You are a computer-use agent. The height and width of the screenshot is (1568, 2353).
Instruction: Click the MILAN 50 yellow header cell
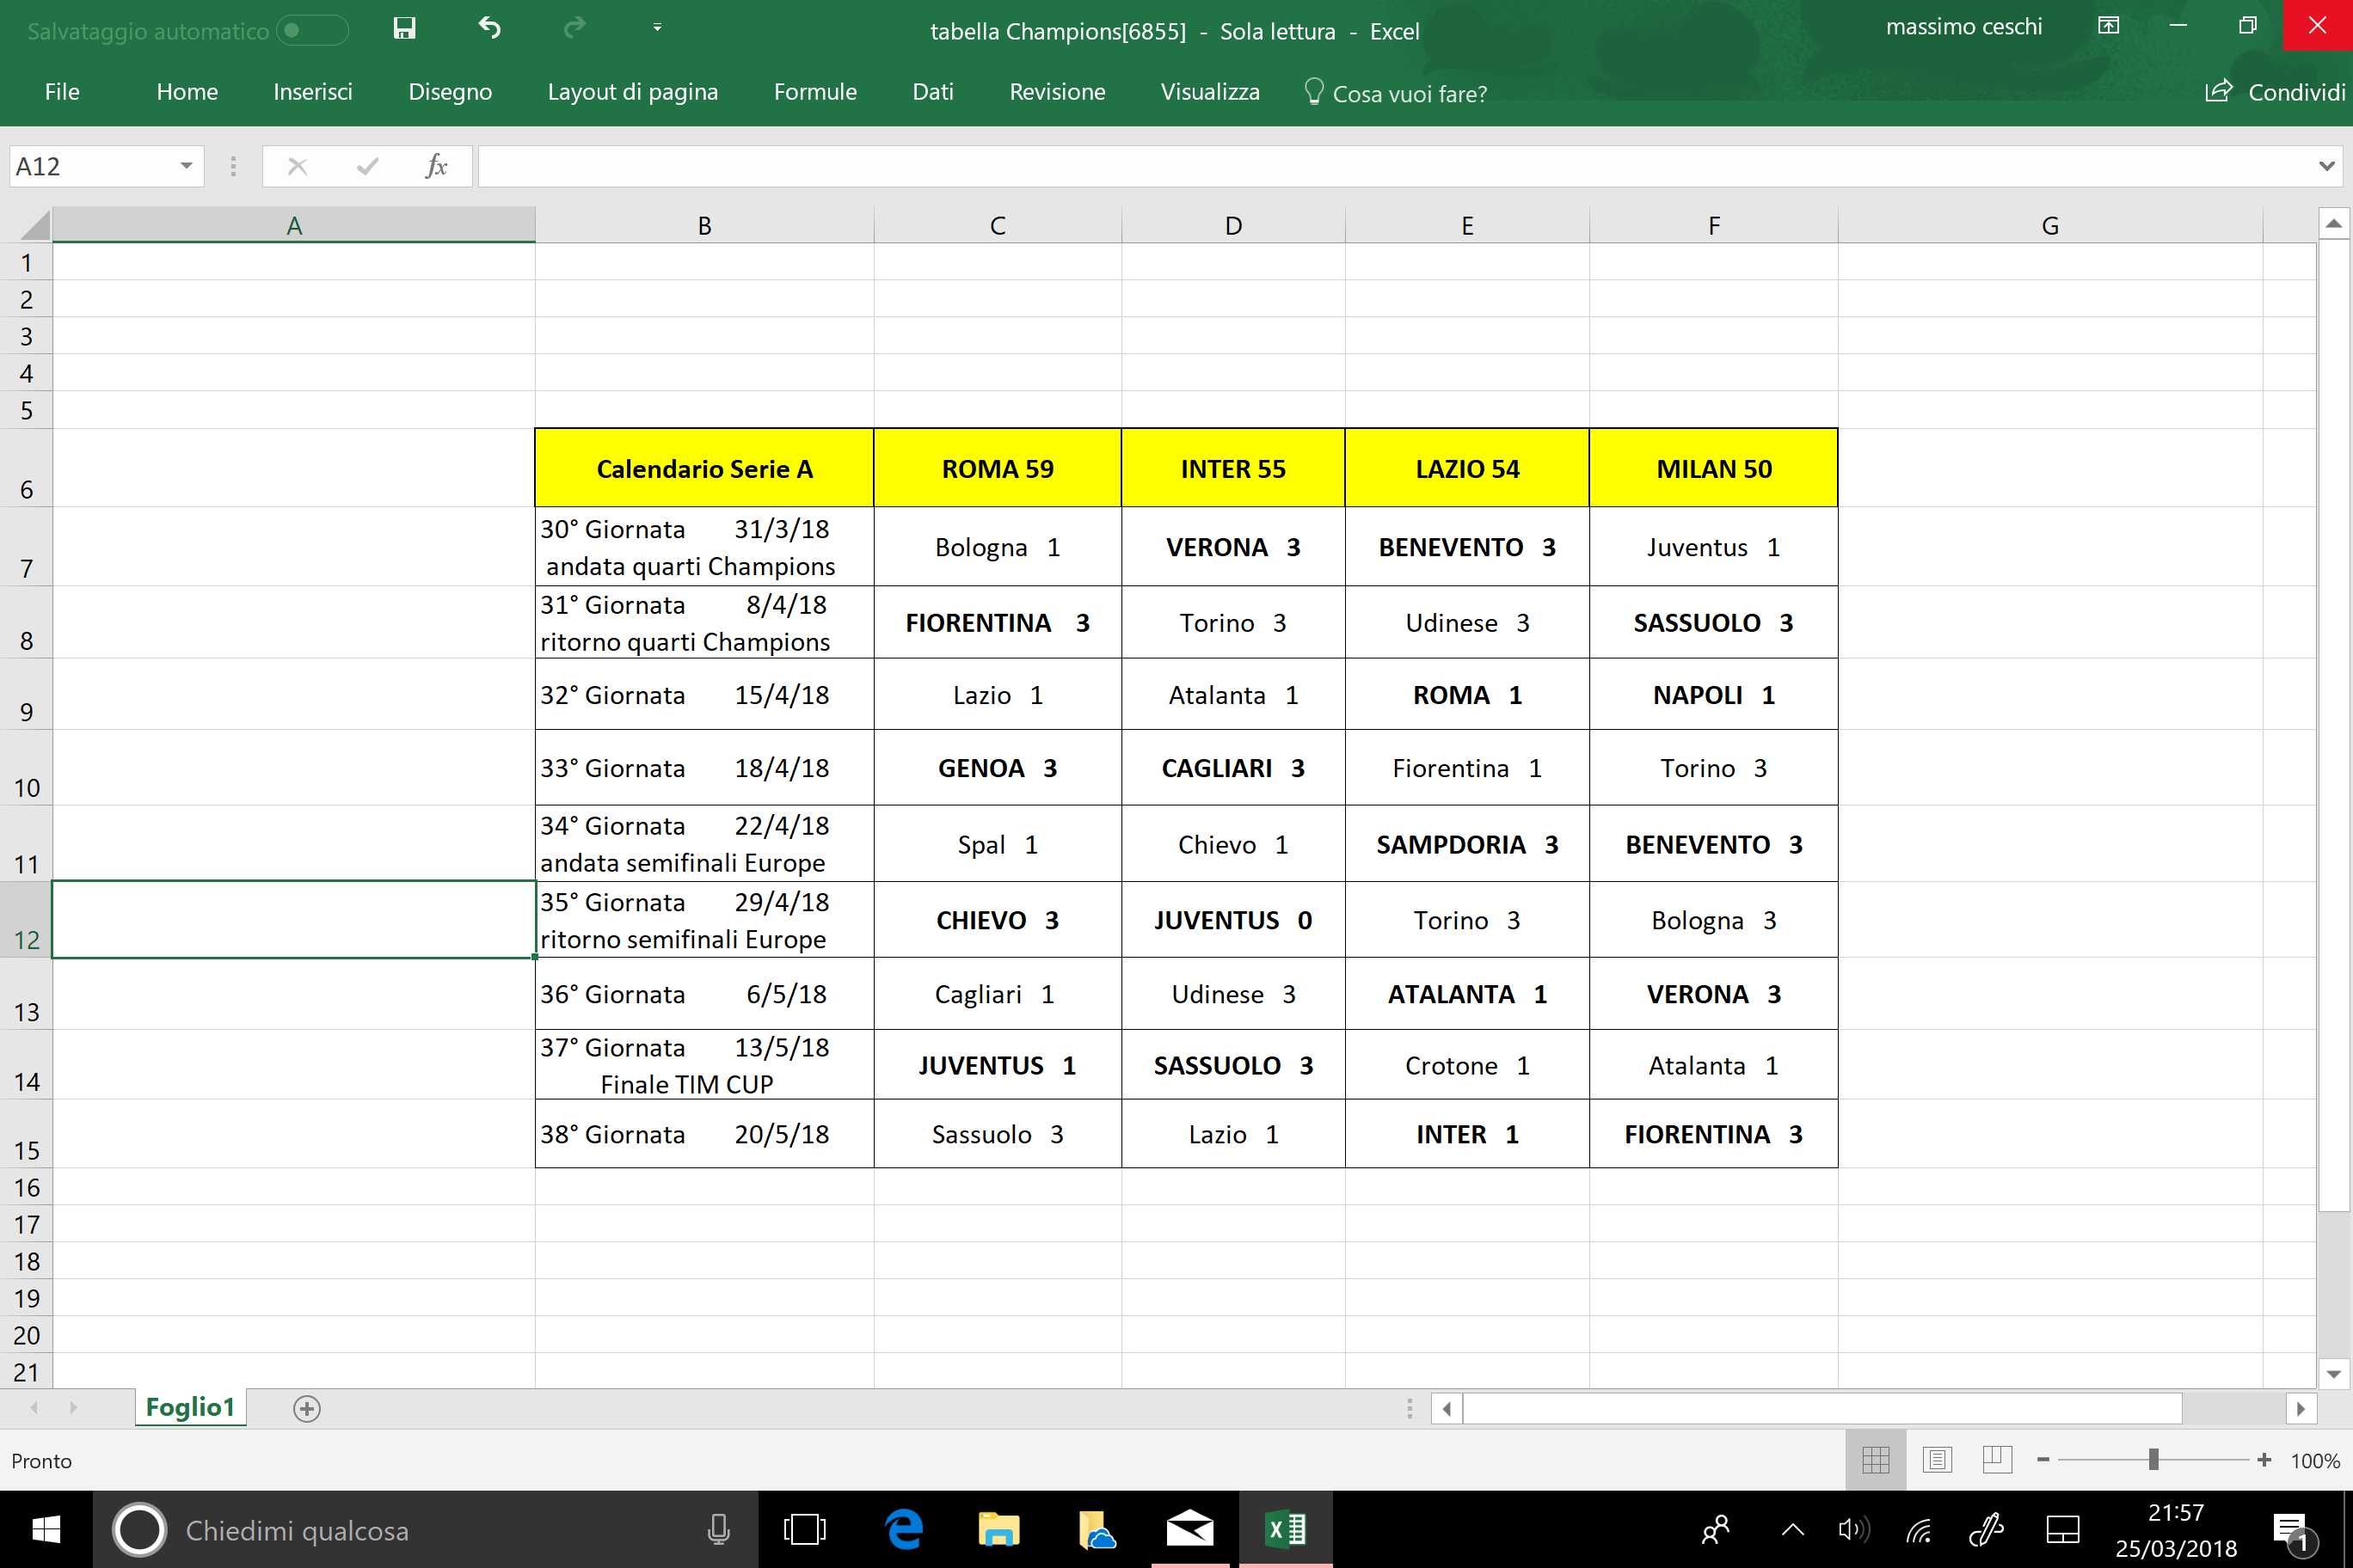pos(1714,468)
